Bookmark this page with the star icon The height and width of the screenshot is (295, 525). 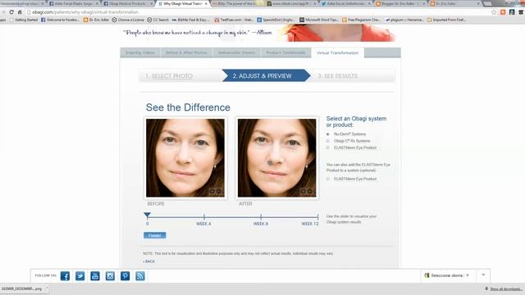[x=494, y=12]
